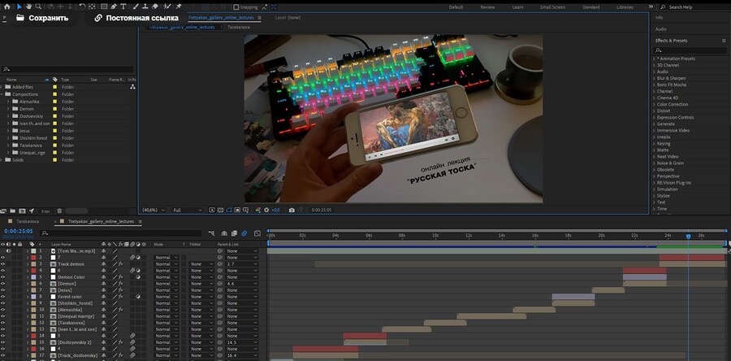
Task: Select the Tretyakov_gallery_online_lectures timeline tab
Action: (x=102, y=221)
